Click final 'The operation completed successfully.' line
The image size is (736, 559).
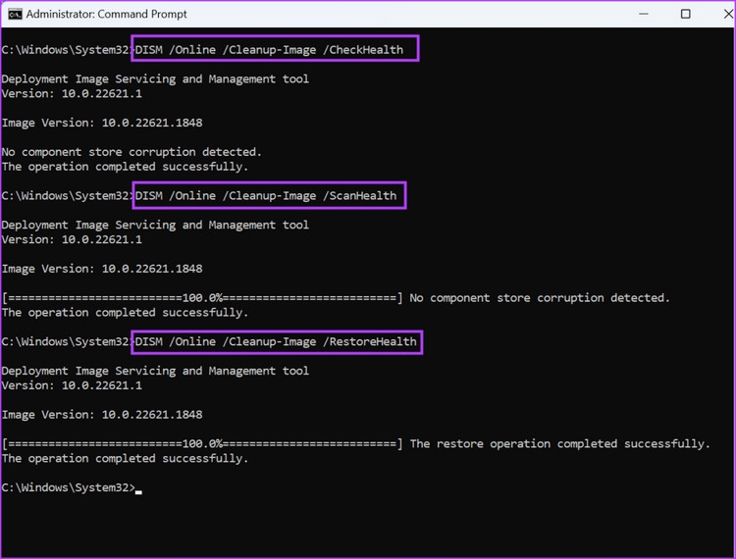point(125,458)
